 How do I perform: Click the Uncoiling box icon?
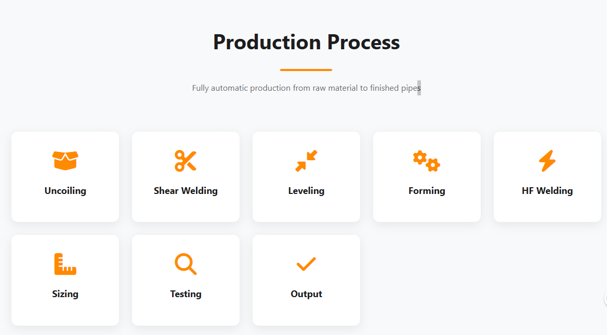point(65,160)
